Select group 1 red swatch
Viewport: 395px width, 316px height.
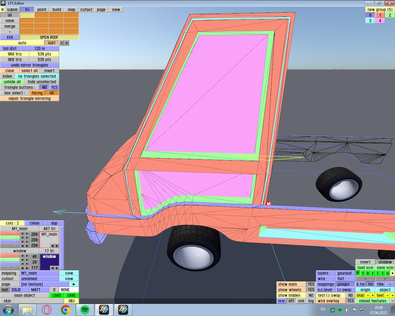click(x=380, y=15)
